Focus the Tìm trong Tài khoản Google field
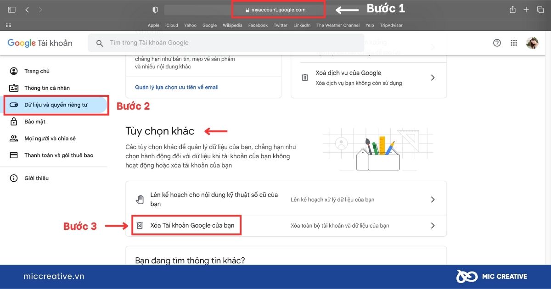The height and width of the screenshot is (289, 551). tap(226, 43)
